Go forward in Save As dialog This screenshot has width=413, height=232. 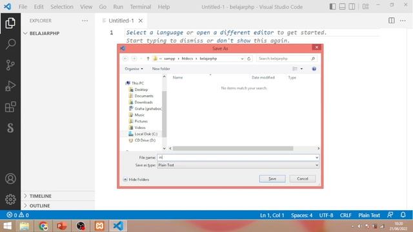[134, 59]
